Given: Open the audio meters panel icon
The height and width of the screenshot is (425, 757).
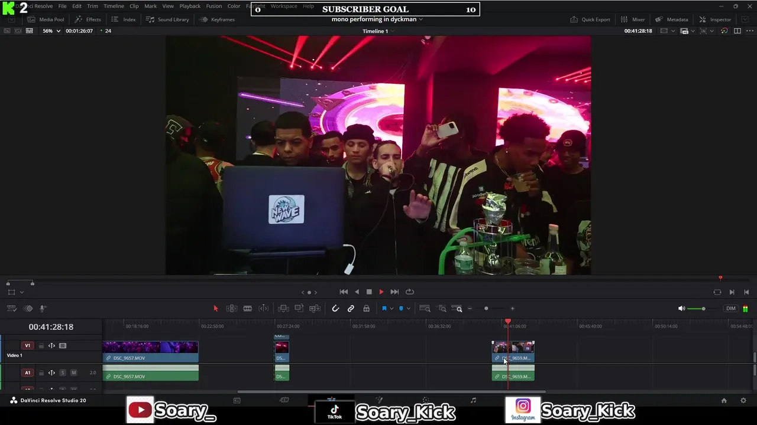Looking at the screenshot, I should point(745,309).
